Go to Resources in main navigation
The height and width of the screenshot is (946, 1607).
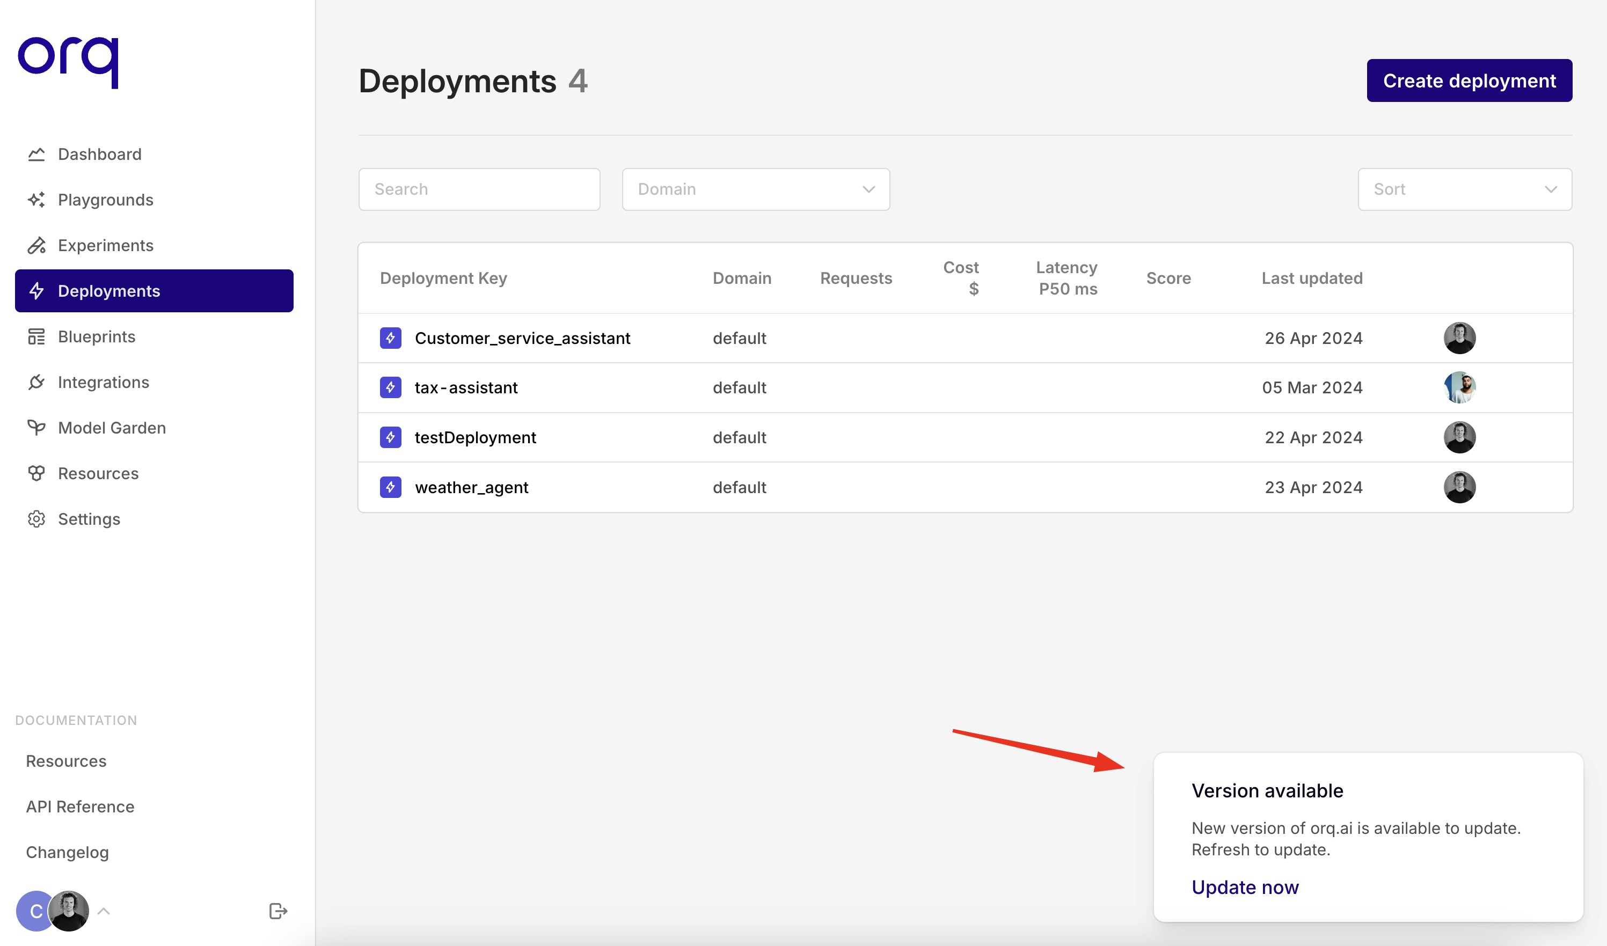98,474
